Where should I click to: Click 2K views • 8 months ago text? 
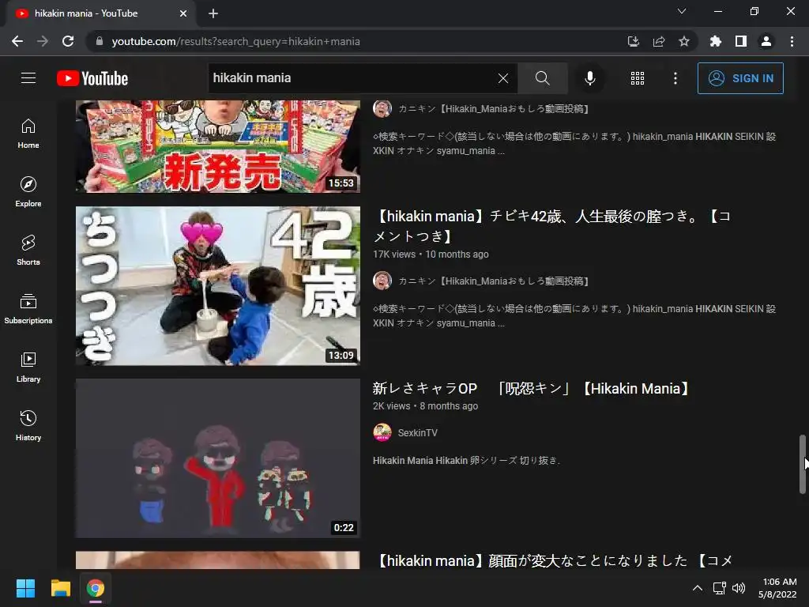pos(426,405)
